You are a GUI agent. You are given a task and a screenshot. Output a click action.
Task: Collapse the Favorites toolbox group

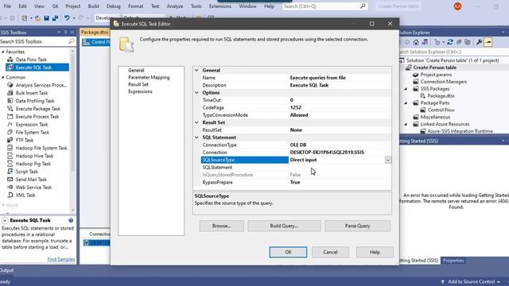tap(3, 52)
